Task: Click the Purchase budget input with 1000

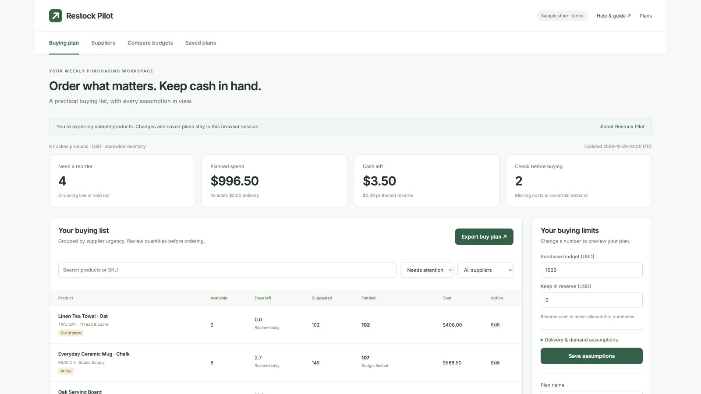Action: click(591, 270)
